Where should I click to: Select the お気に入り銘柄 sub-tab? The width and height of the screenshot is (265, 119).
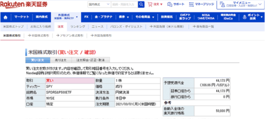click(40, 27)
